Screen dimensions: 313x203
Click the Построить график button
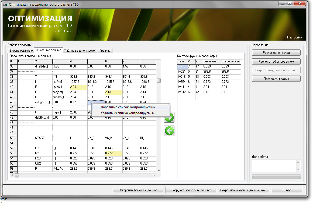pyautogui.click(x=276, y=79)
